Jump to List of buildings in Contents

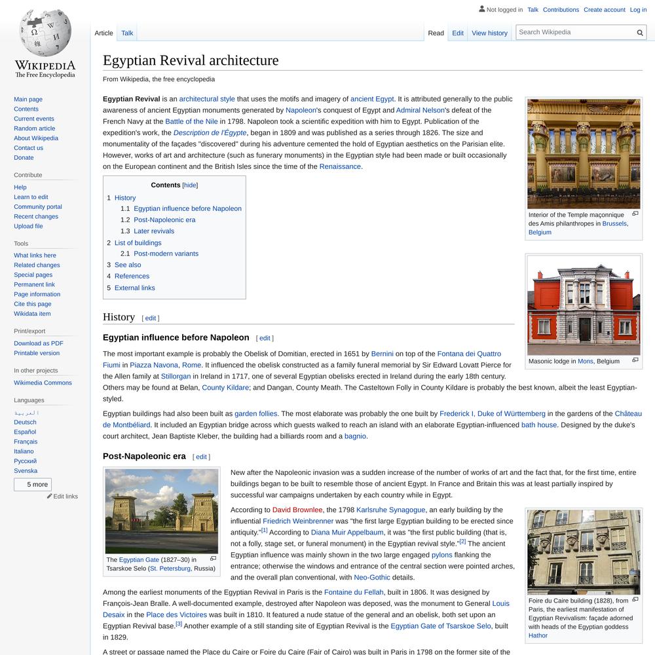click(x=138, y=243)
